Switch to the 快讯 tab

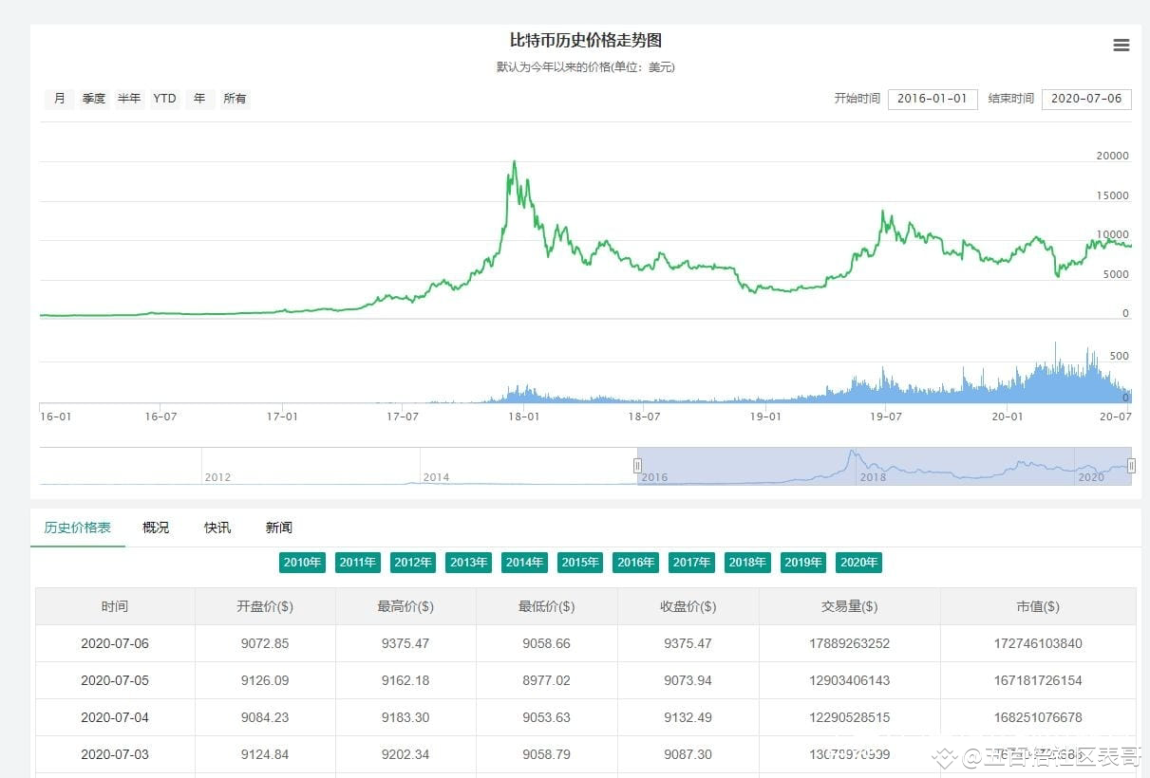(x=217, y=528)
